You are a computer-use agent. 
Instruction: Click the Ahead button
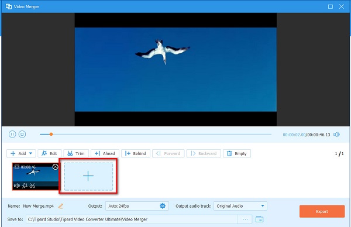coord(105,153)
